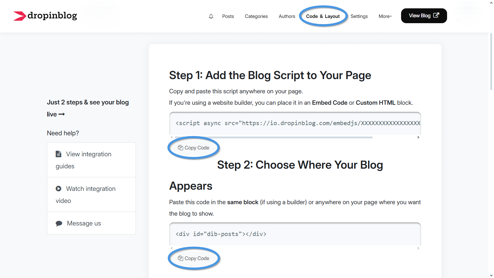Click the right arrow under dib-posts code box

coord(418,248)
